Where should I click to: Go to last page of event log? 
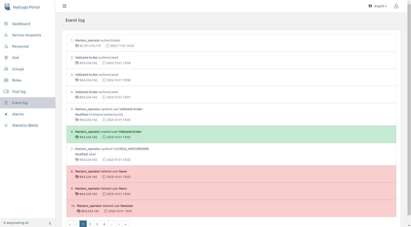(x=125, y=224)
